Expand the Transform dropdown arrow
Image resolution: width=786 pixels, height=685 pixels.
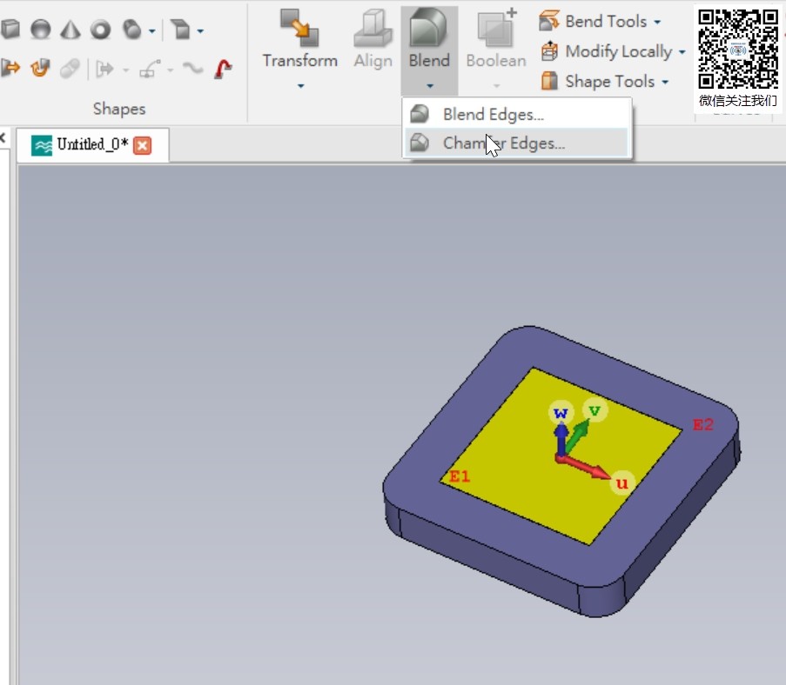[301, 86]
